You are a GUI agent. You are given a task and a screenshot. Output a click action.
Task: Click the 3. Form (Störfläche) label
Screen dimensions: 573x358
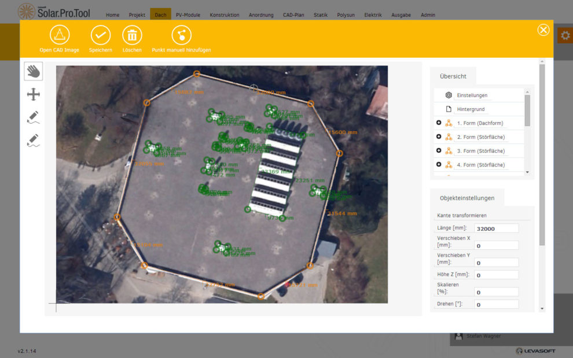pos(480,151)
